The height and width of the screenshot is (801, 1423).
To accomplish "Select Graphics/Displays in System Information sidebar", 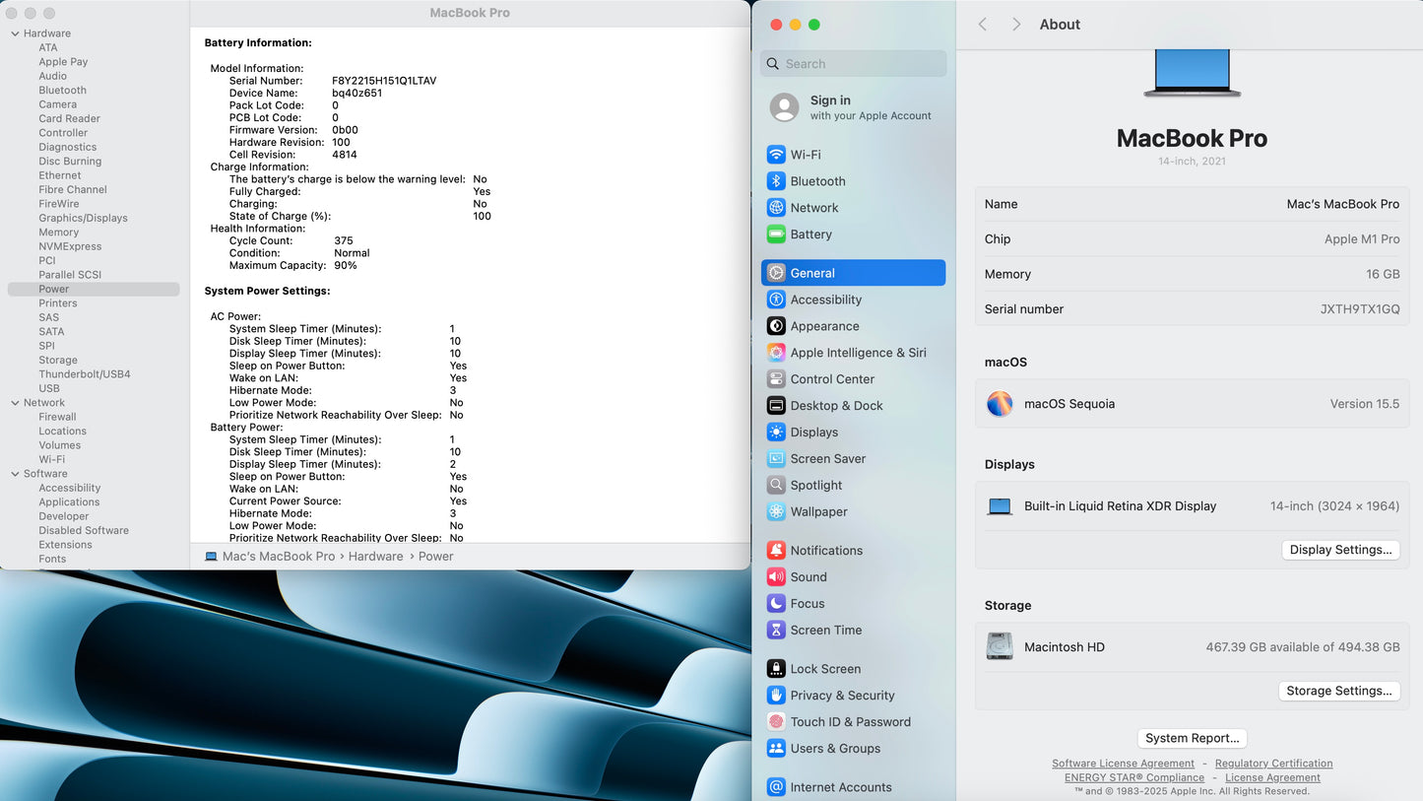I will click(83, 218).
